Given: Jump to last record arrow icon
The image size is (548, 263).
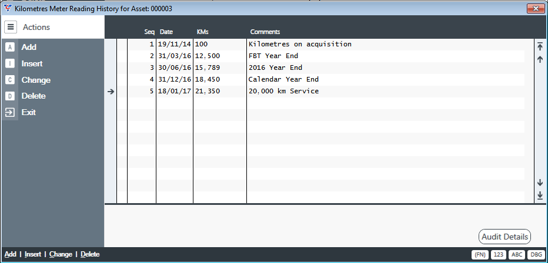Looking at the screenshot, I should 540,195.
